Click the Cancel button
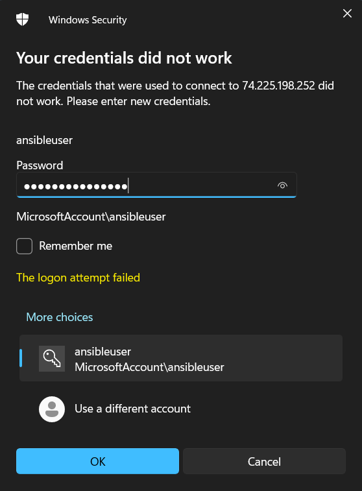Image resolution: width=362 pixels, height=491 pixels. [x=264, y=461]
